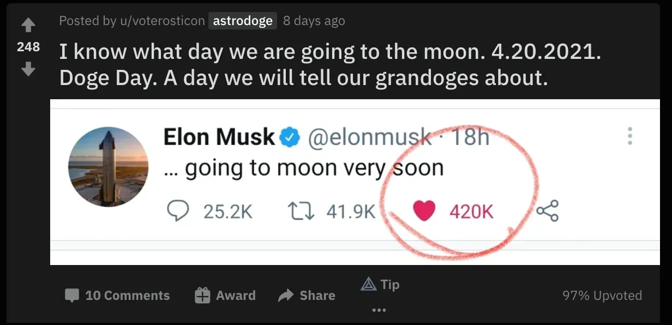672x325 pixels.
Task: Expand the post's ellipsis overflow menu
Action: [x=379, y=310]
